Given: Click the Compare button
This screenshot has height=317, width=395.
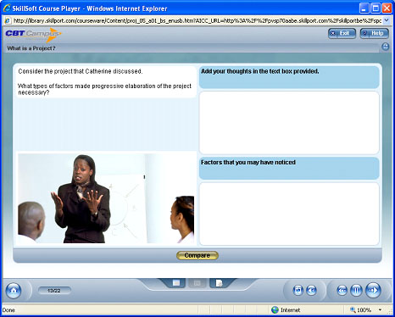Looking at the screenshot, I should tap(197, 255).
